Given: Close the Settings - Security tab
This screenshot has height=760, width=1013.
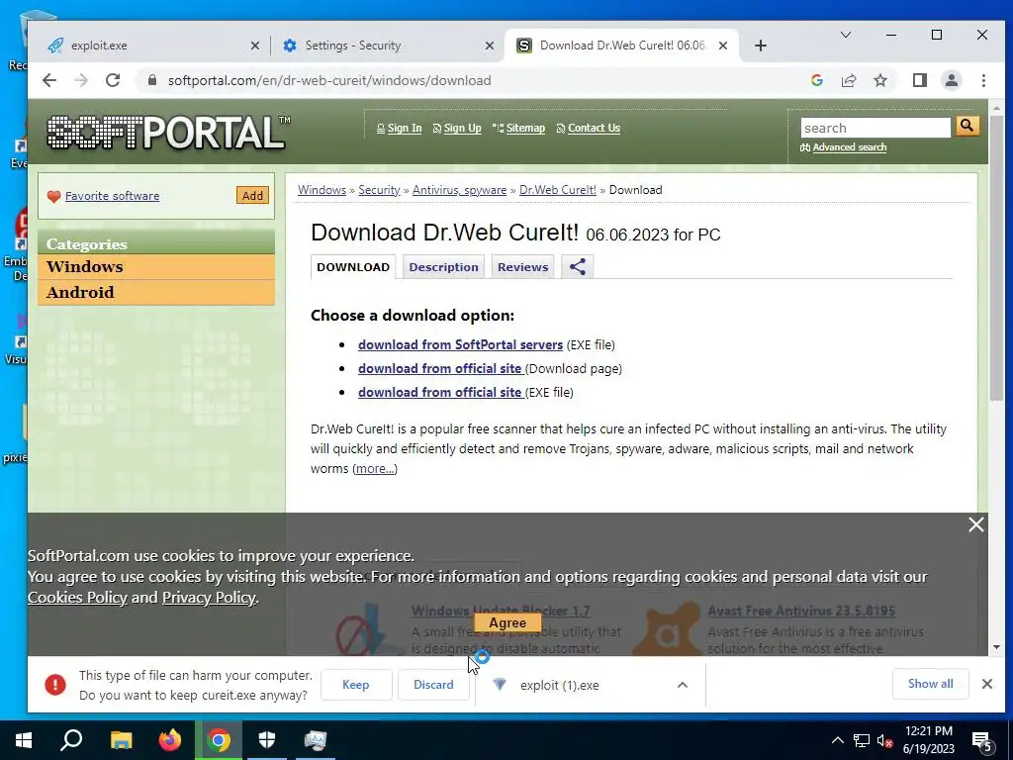Looking at the screenshot, I should coord(489,46).
